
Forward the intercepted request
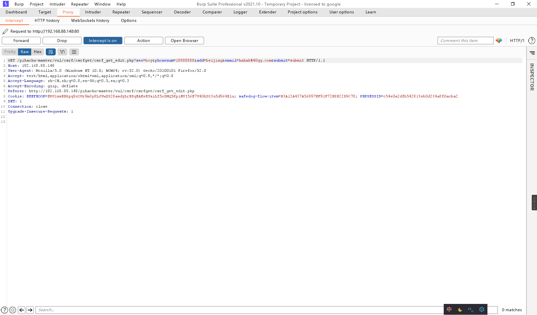(x=21, y=41)
